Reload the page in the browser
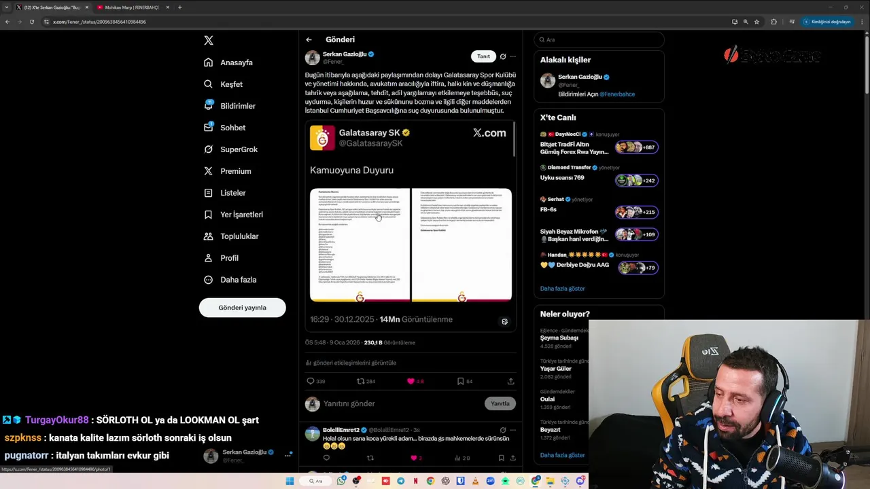 tap(31, 22)
